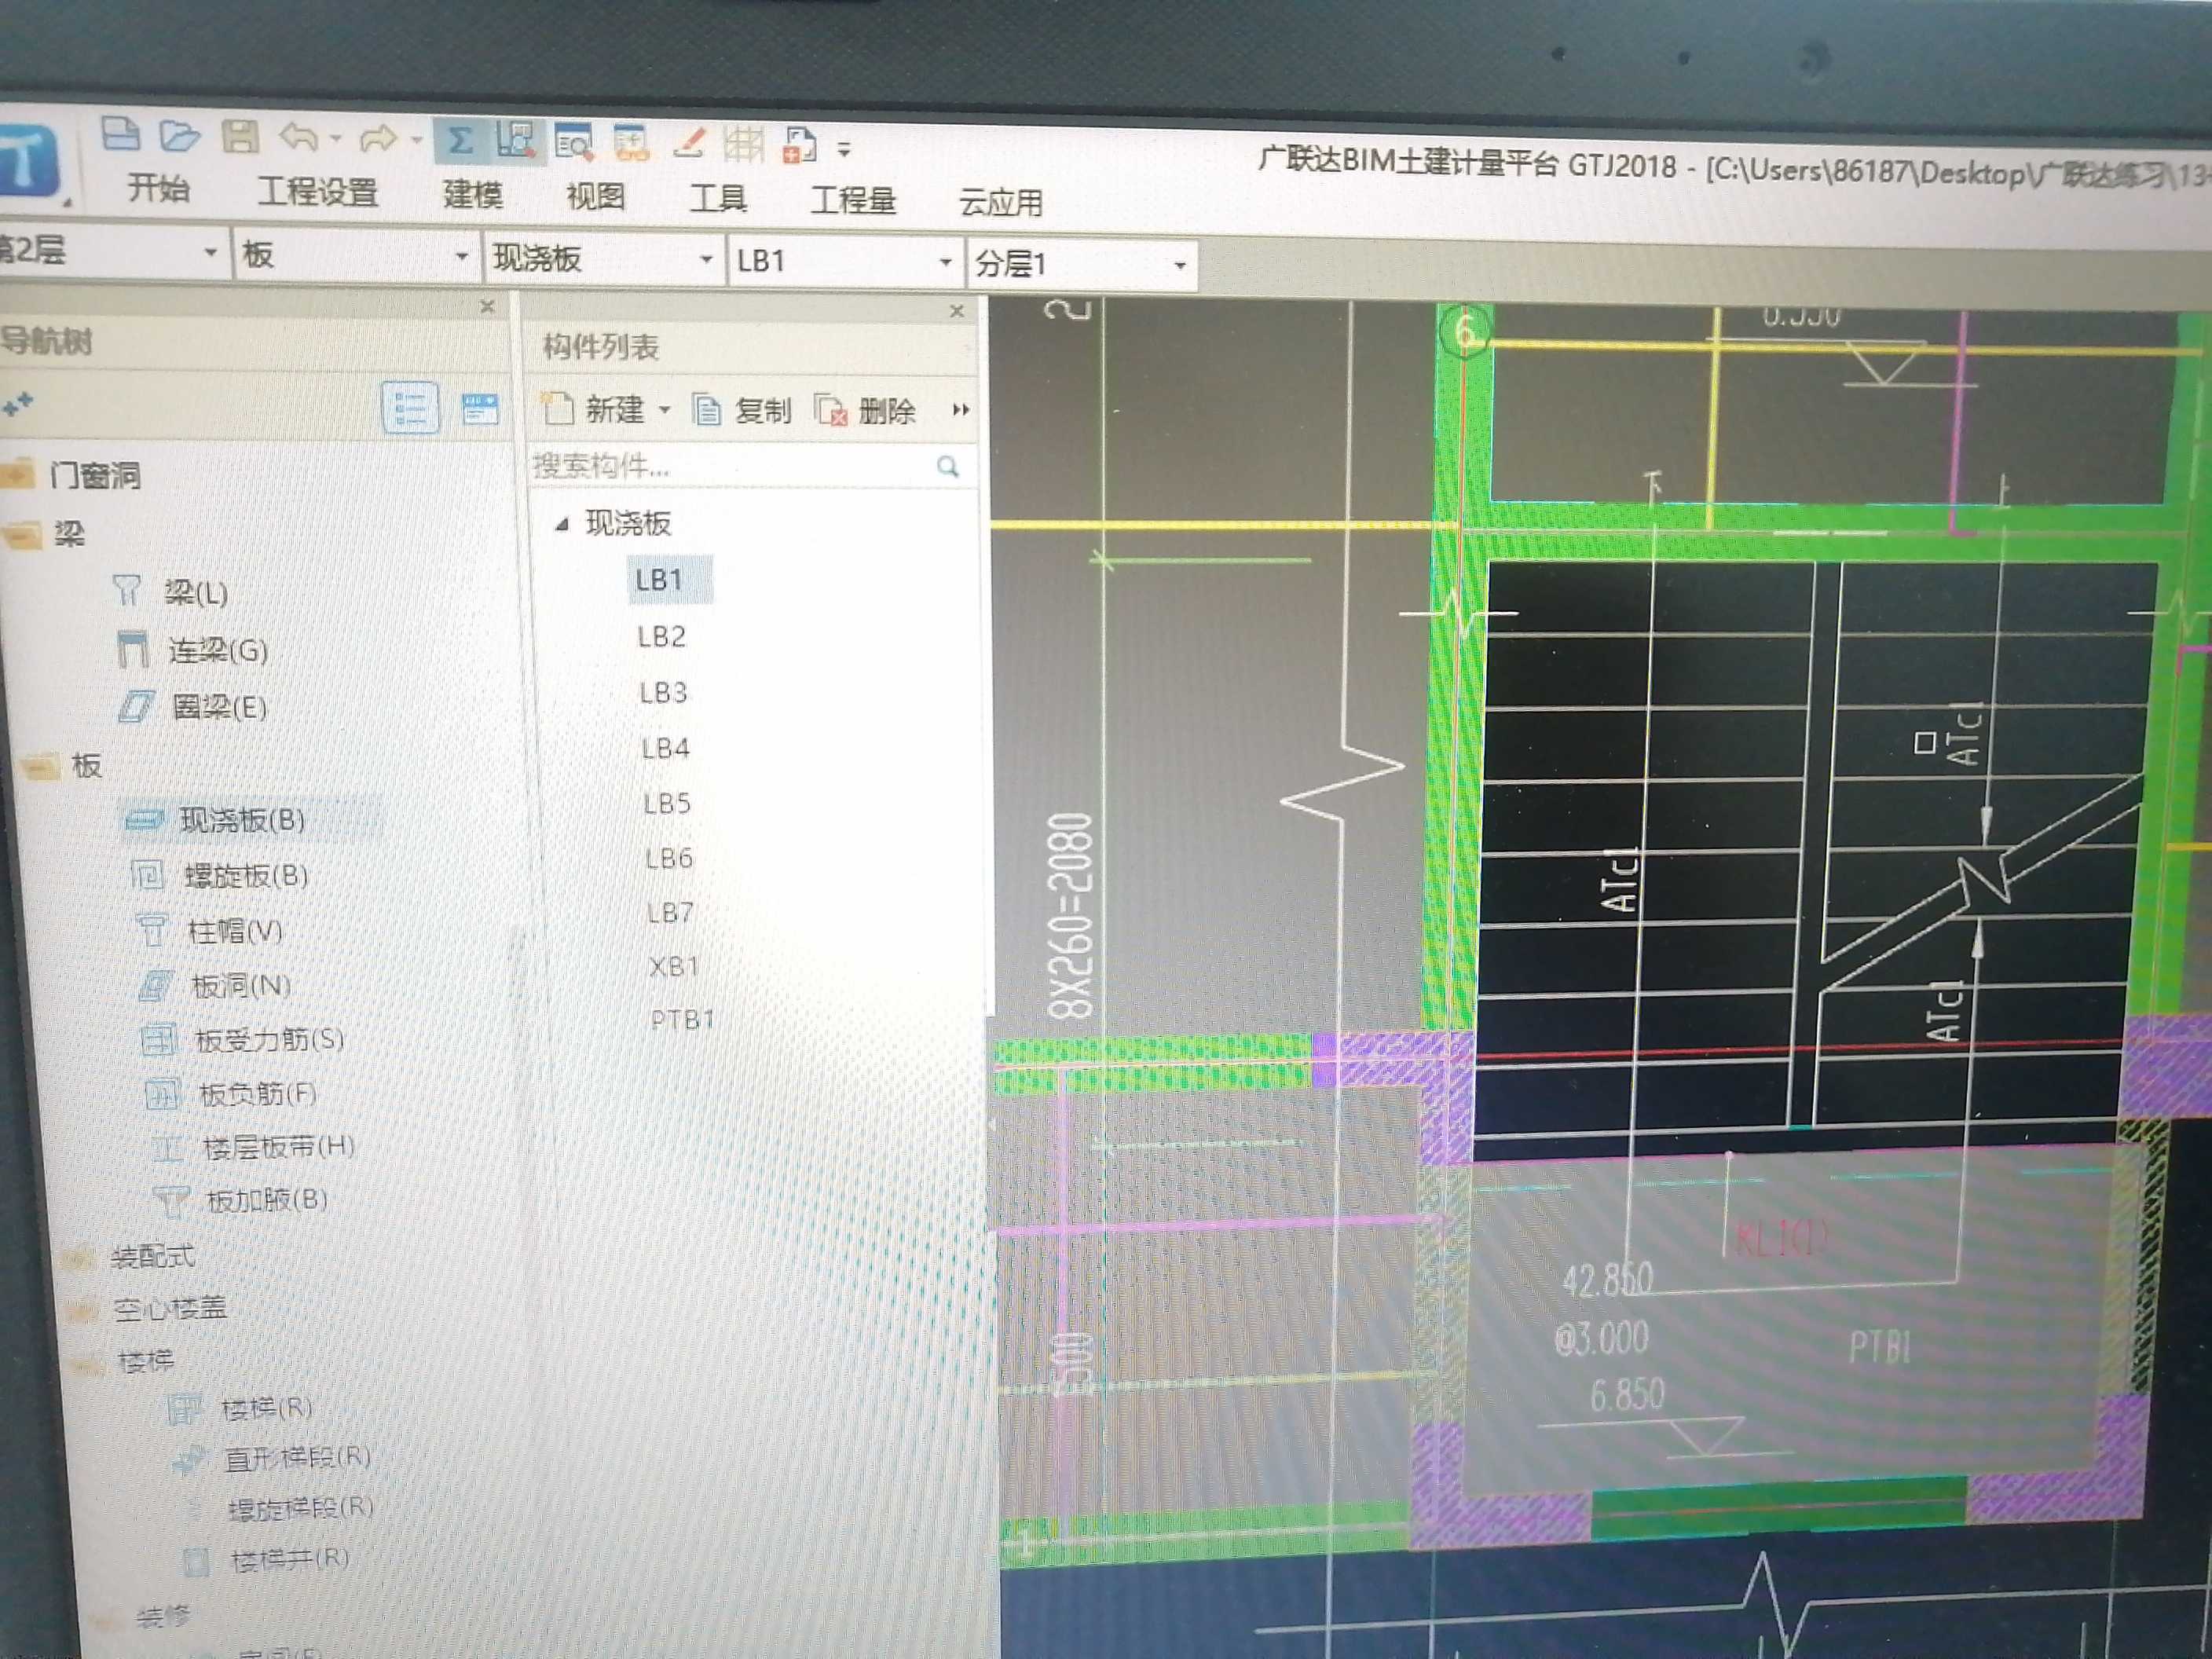
Task: Click the 复制 copy component button
Action: (742, 411)
